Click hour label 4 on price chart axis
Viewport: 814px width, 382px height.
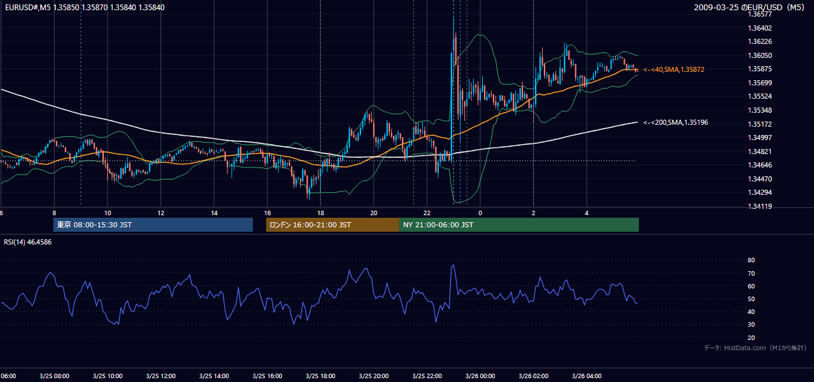(x=587, y=213)
